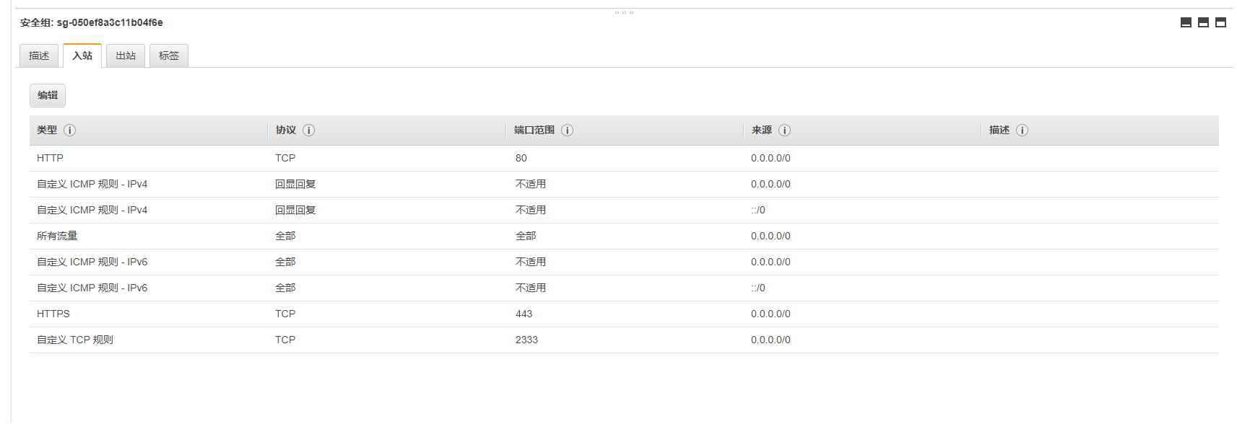Select the 所有流量 type cell

pos(57,236)
